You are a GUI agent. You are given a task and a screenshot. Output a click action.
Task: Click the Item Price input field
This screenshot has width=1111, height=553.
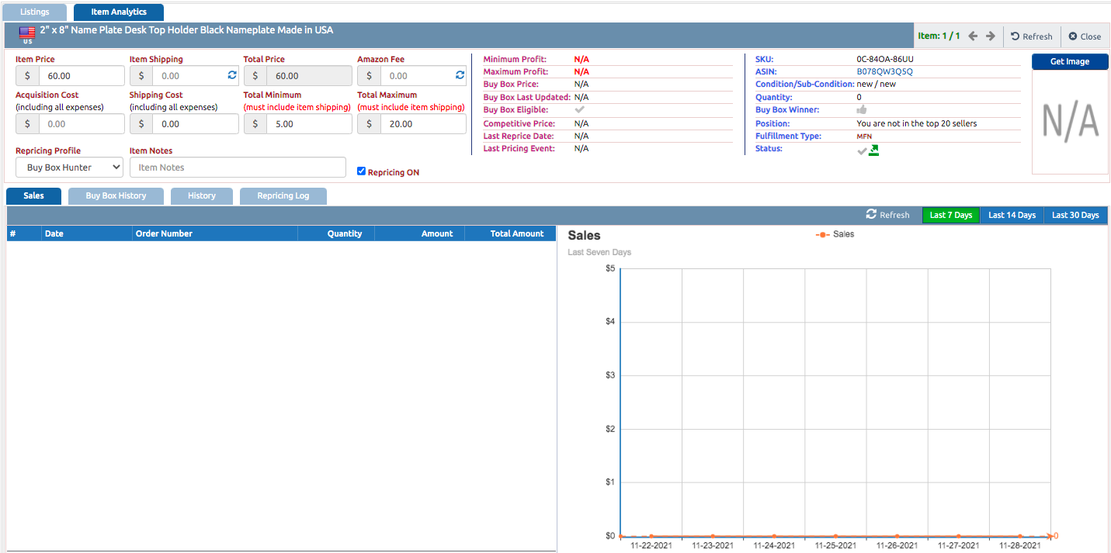[82, 76]
